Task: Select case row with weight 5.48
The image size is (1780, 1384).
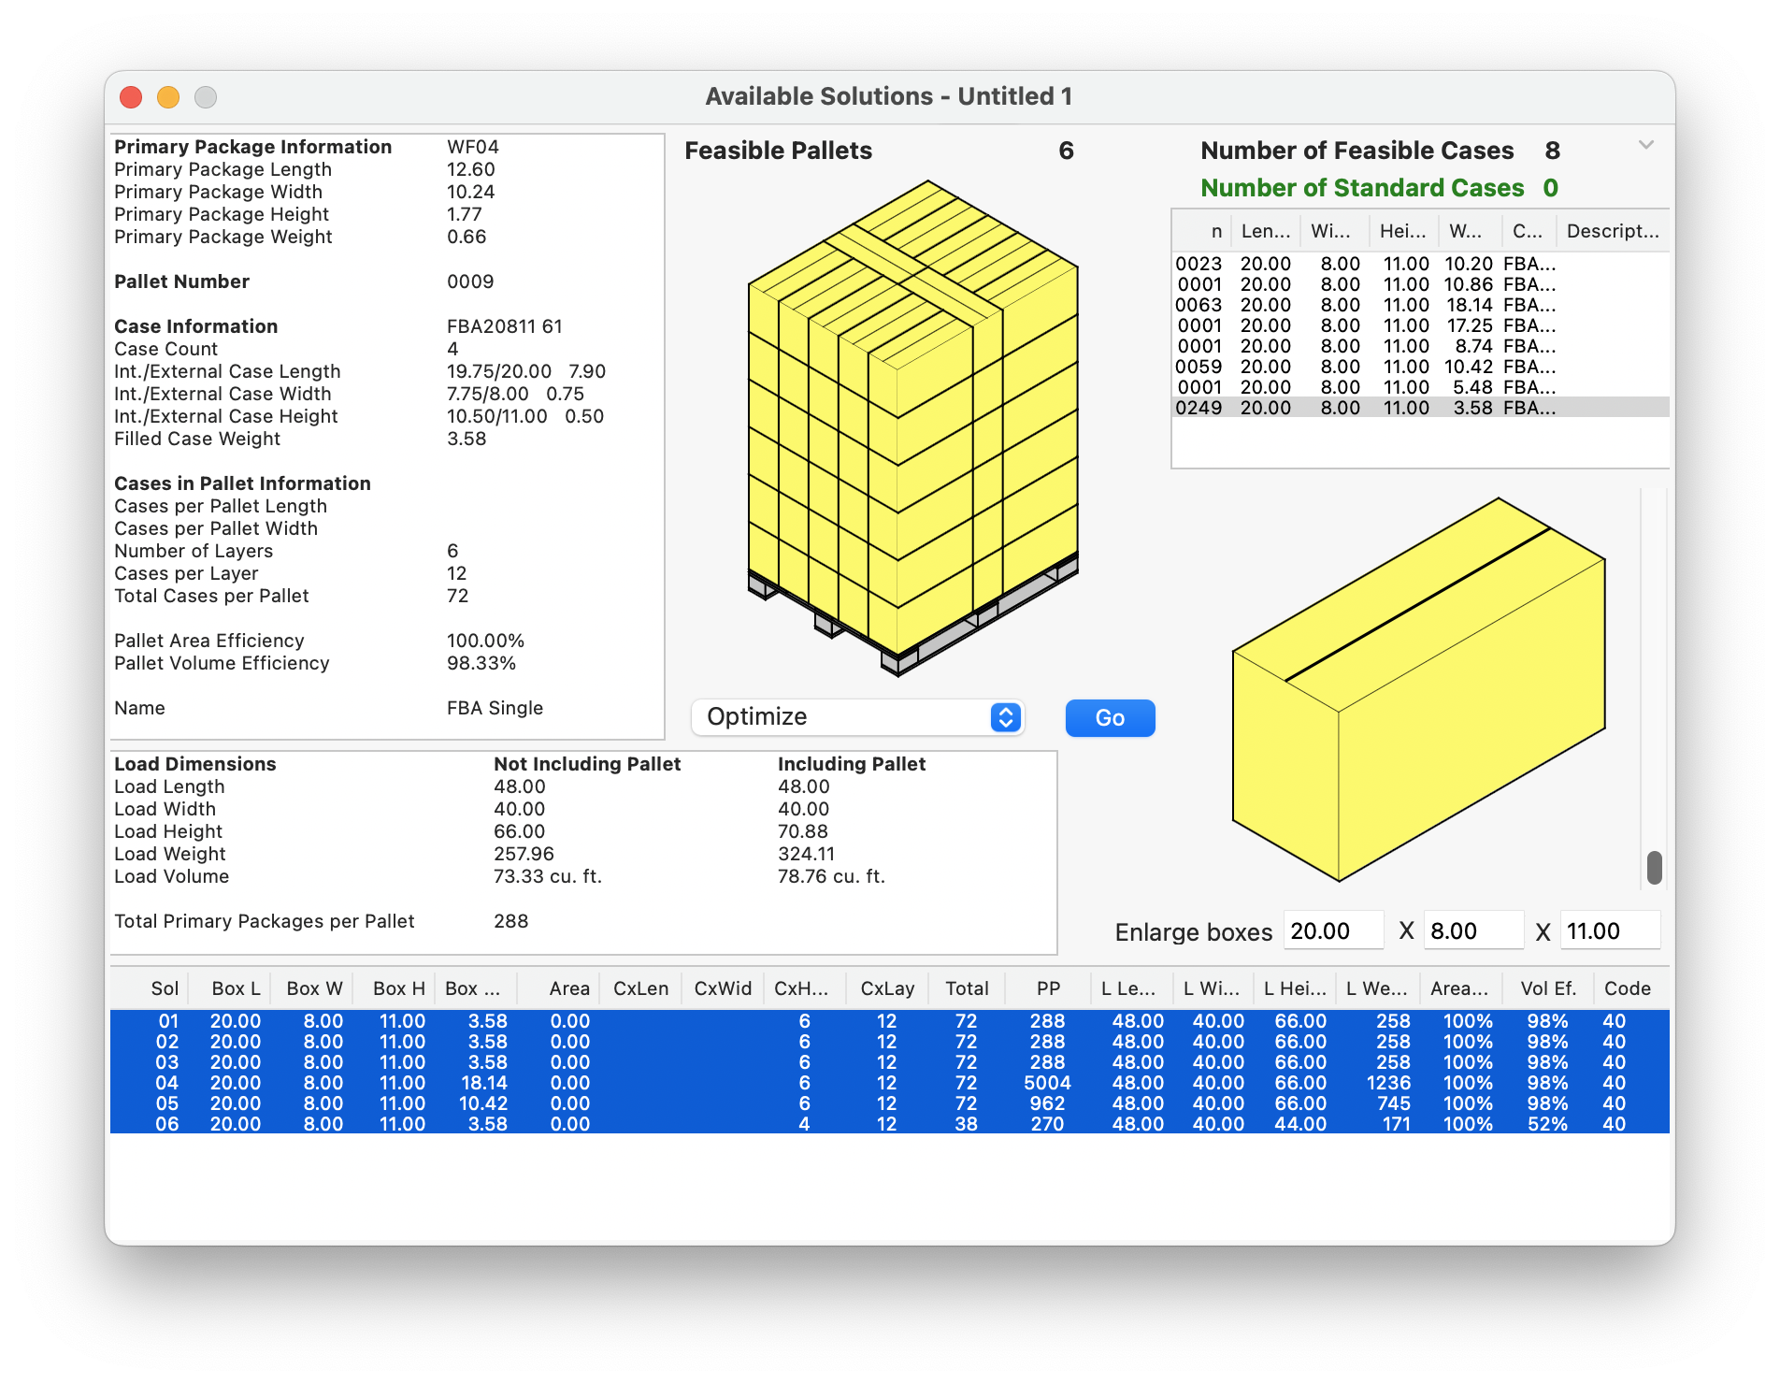Action: point(1420,387)
